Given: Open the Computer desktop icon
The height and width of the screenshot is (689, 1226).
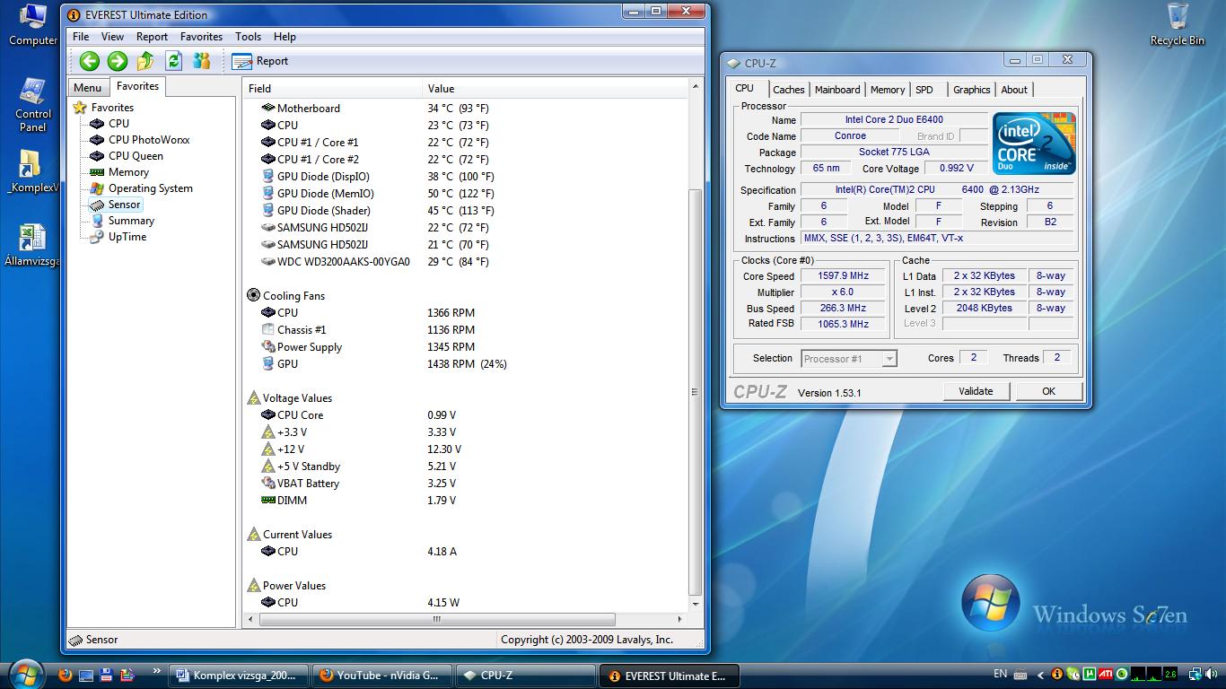Looking at the screenshot, I should coord(33,25).
